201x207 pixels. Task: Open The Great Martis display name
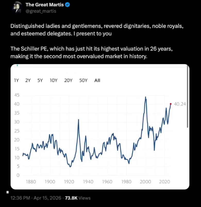point(45,5)
